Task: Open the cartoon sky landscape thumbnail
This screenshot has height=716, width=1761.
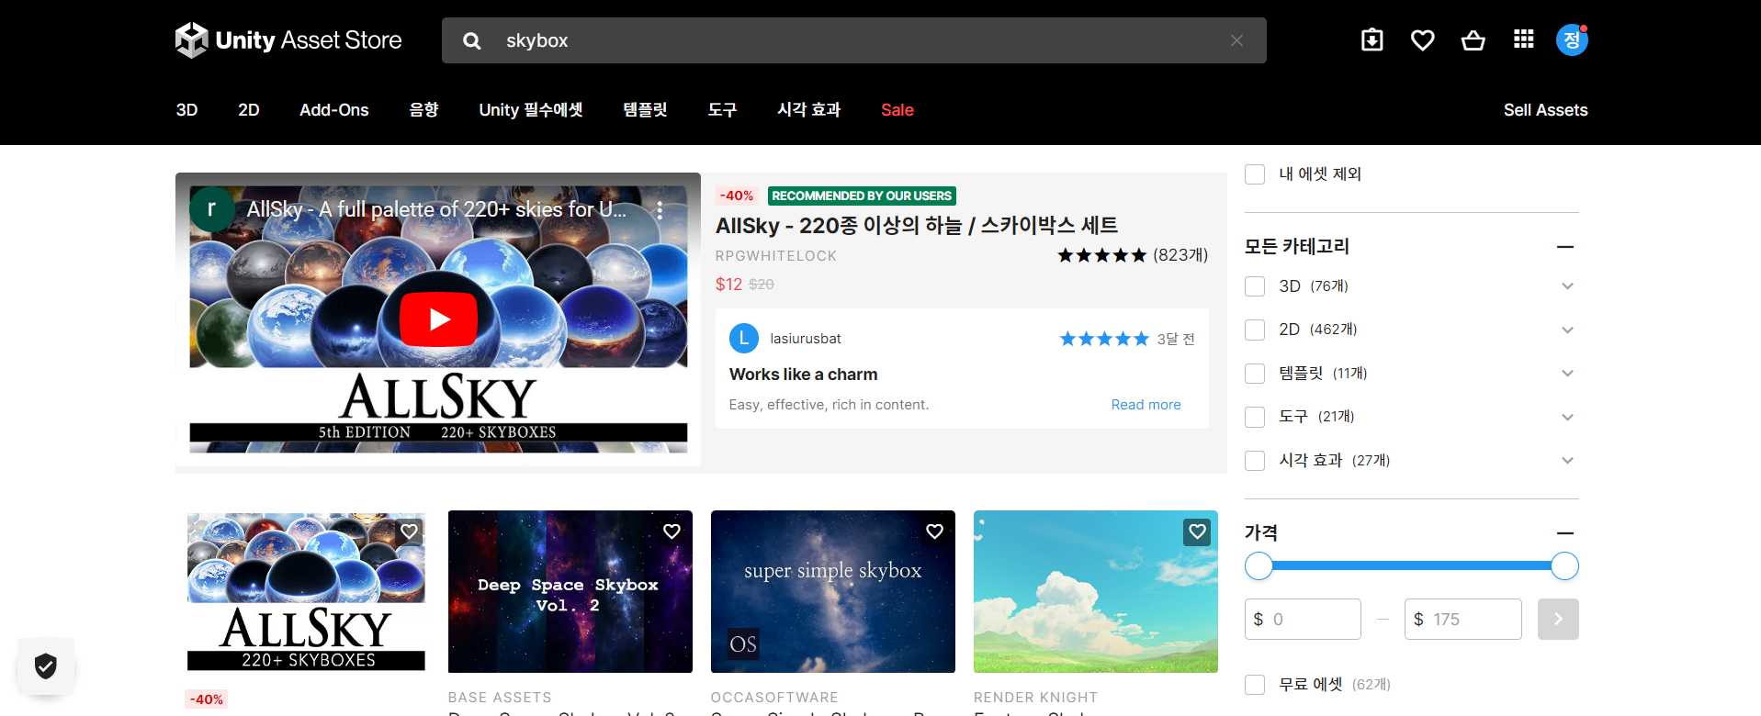Action: click(x=1096, y=592)
